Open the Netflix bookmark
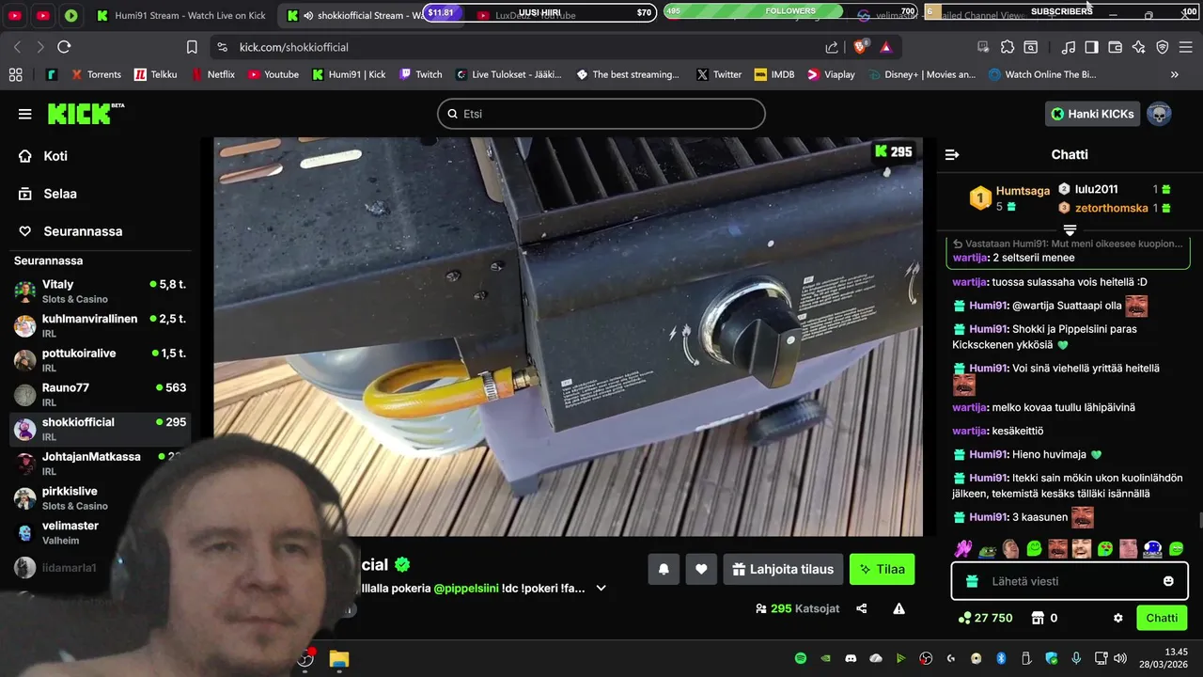 tap(213, 74)
